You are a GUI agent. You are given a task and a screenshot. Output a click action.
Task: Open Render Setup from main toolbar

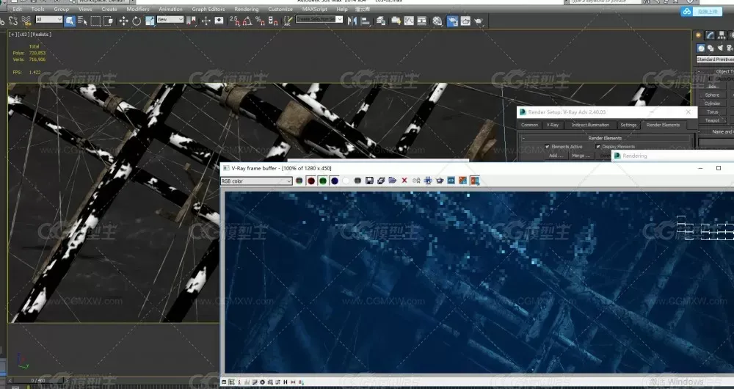tap(452, 21)
